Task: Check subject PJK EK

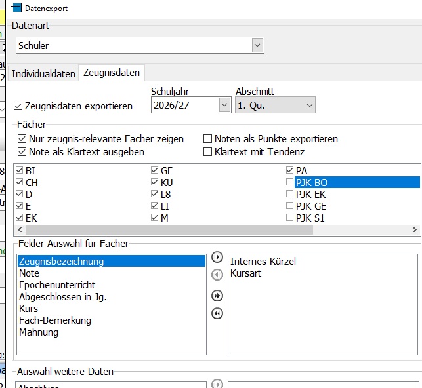Action: 289,194
